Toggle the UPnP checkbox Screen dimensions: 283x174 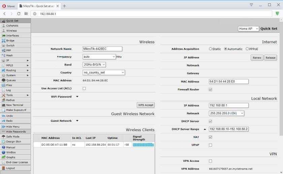[211, 145]
